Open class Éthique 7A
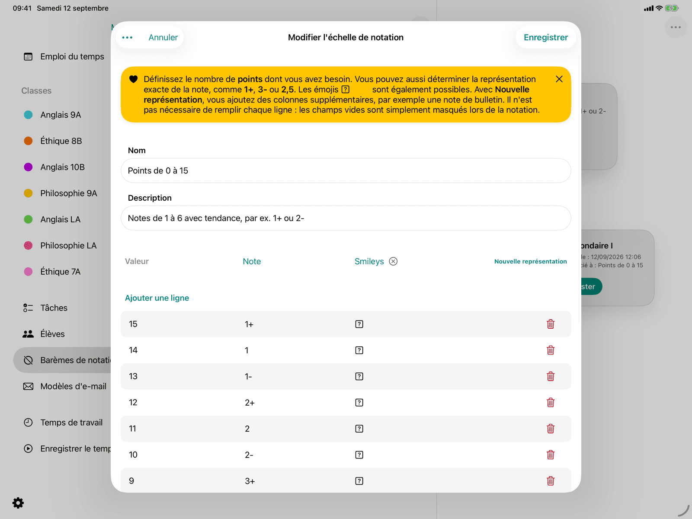 click(x=52, y=272)
